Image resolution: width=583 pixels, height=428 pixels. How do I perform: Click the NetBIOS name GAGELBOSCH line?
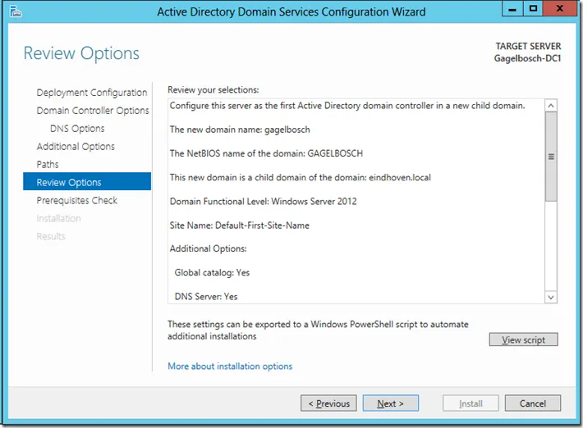tap(266, 153)
